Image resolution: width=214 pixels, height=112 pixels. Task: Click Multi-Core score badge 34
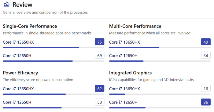pos(206,55)
